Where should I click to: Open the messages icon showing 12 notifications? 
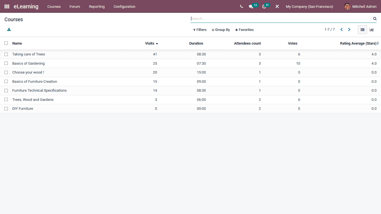point(251,6)
